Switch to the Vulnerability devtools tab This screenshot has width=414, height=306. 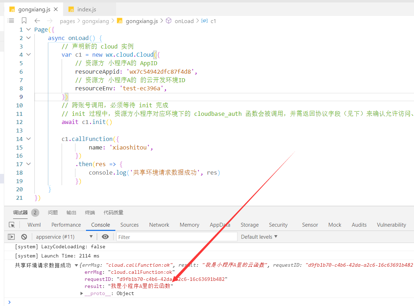pos(391,225)
